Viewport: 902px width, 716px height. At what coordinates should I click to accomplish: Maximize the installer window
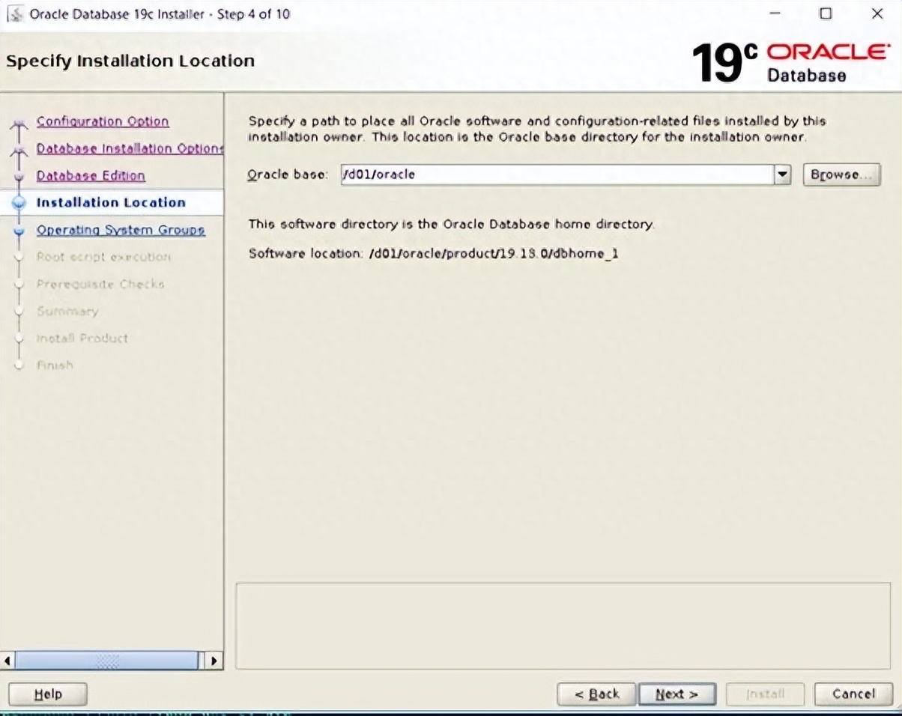[x=825, y=13]
